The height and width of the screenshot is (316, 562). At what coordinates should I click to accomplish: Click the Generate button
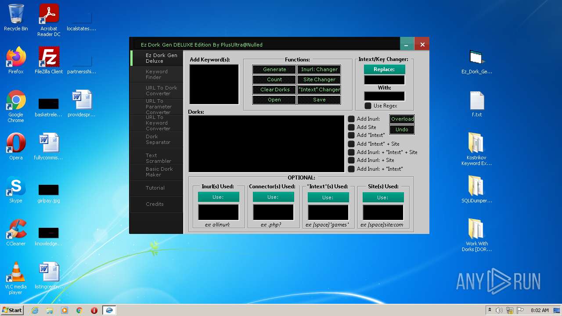click(x=274, y=69)
